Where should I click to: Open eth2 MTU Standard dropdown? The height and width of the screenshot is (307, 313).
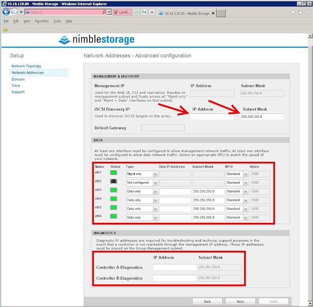(237, 183)
